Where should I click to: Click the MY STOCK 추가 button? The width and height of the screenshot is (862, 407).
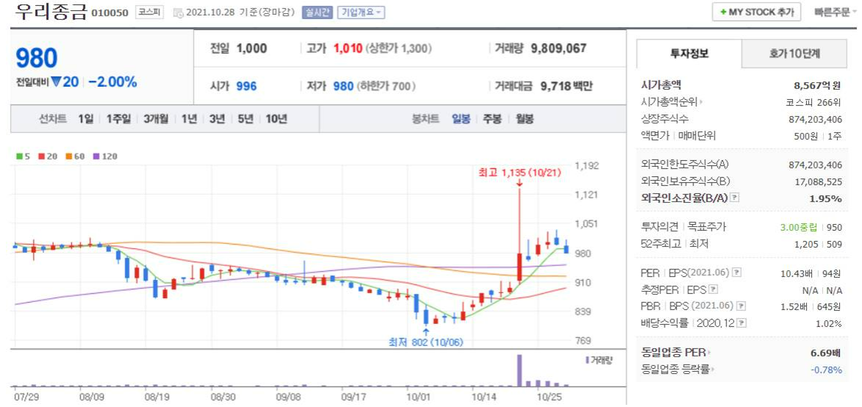756,12
